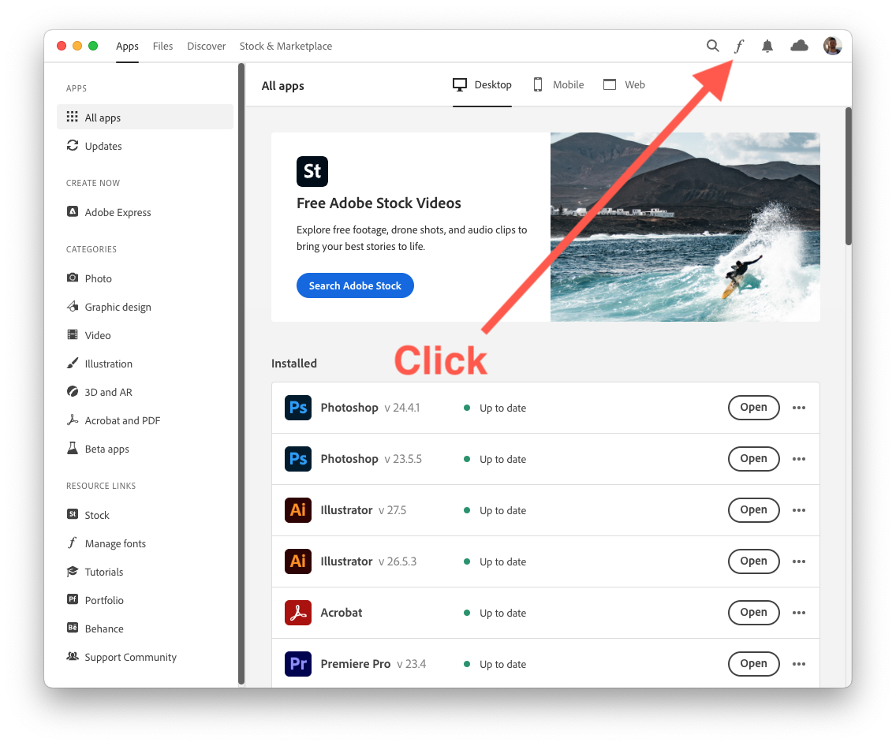
Task: Click the sidebar vertical scrollbar
Action: (241, 374)
